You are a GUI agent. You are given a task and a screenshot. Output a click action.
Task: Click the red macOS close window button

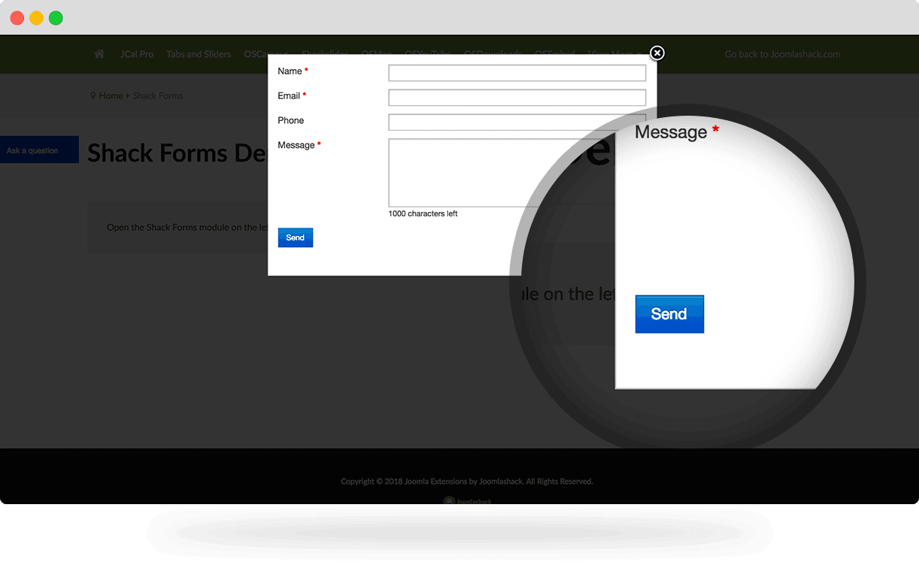pos(17,18)
